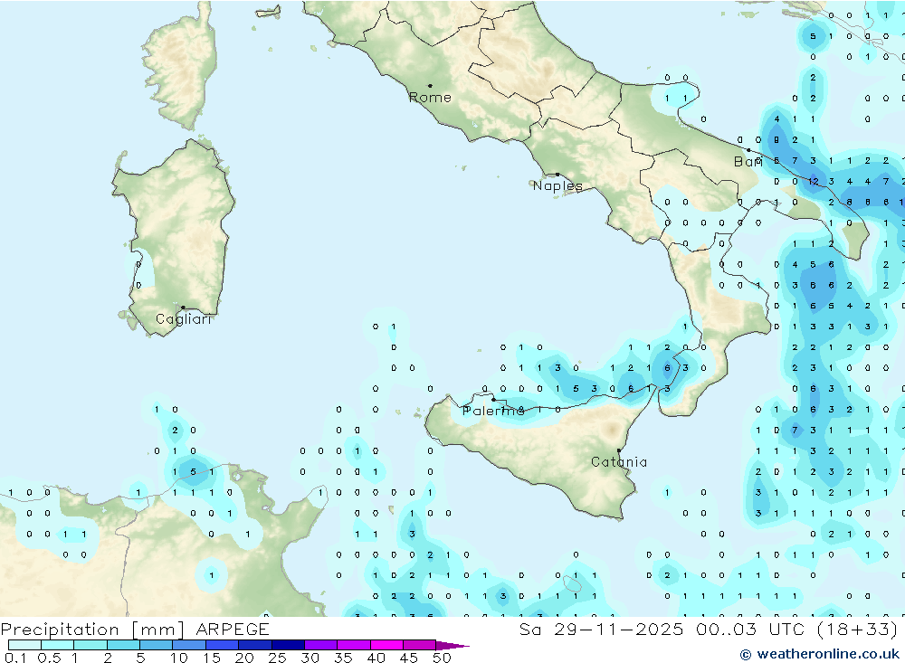
Task: Click the 'Precipitation [mm]' title text
Action: click(92, 629)
